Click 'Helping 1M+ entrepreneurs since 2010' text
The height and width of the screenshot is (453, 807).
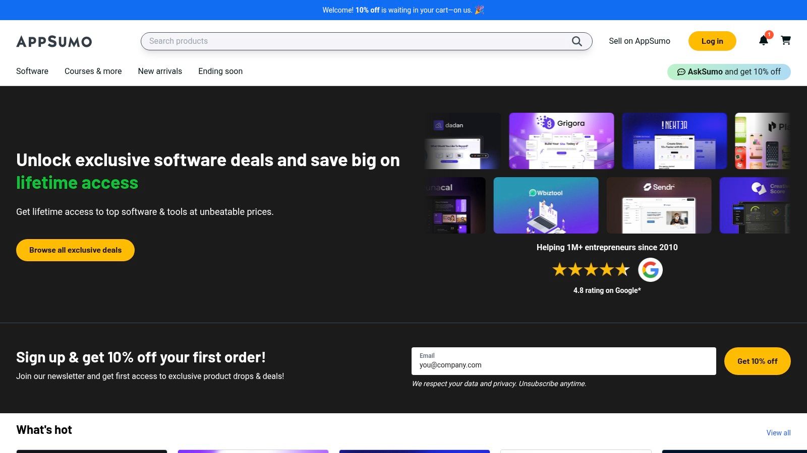pos(607,247)
